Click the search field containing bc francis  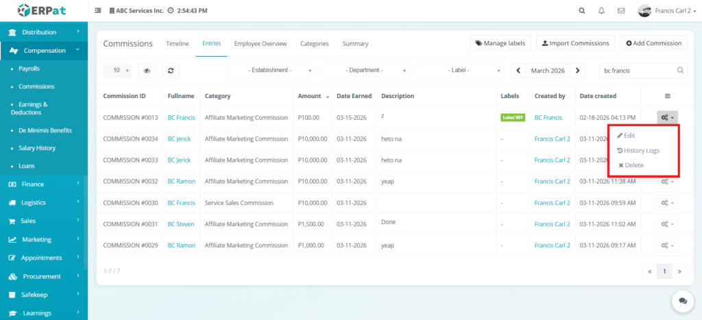(x=638, y=71)
